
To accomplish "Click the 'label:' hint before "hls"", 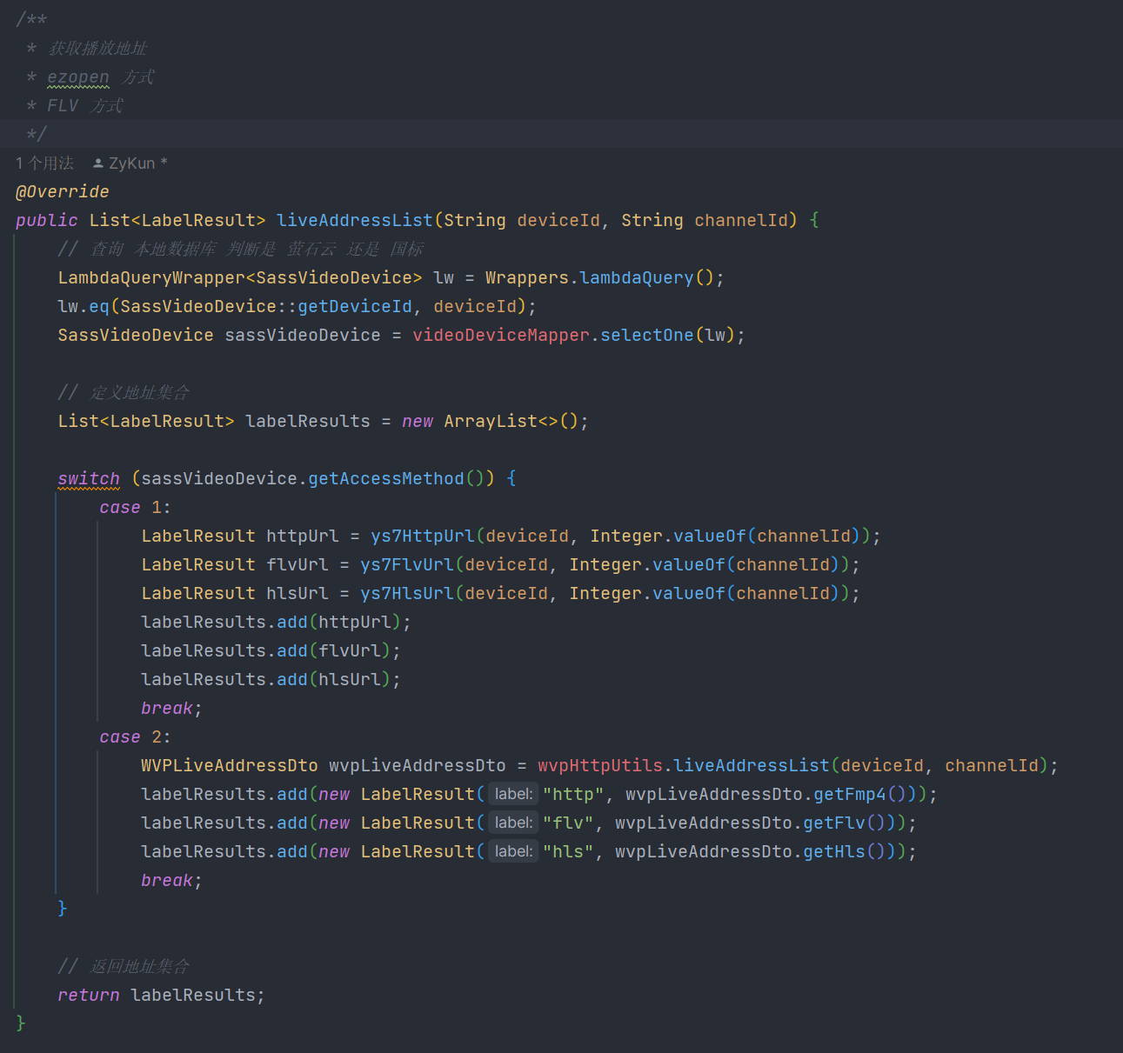I will click(x=513, y=851).
